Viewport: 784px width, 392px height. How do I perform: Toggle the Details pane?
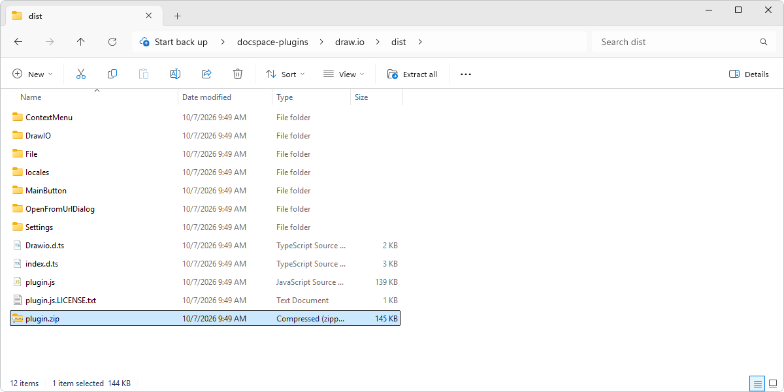point(749,74)
